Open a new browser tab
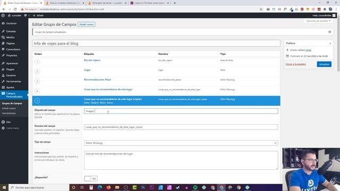This screenshot has width=340, height=191. (x=175, y=3)
